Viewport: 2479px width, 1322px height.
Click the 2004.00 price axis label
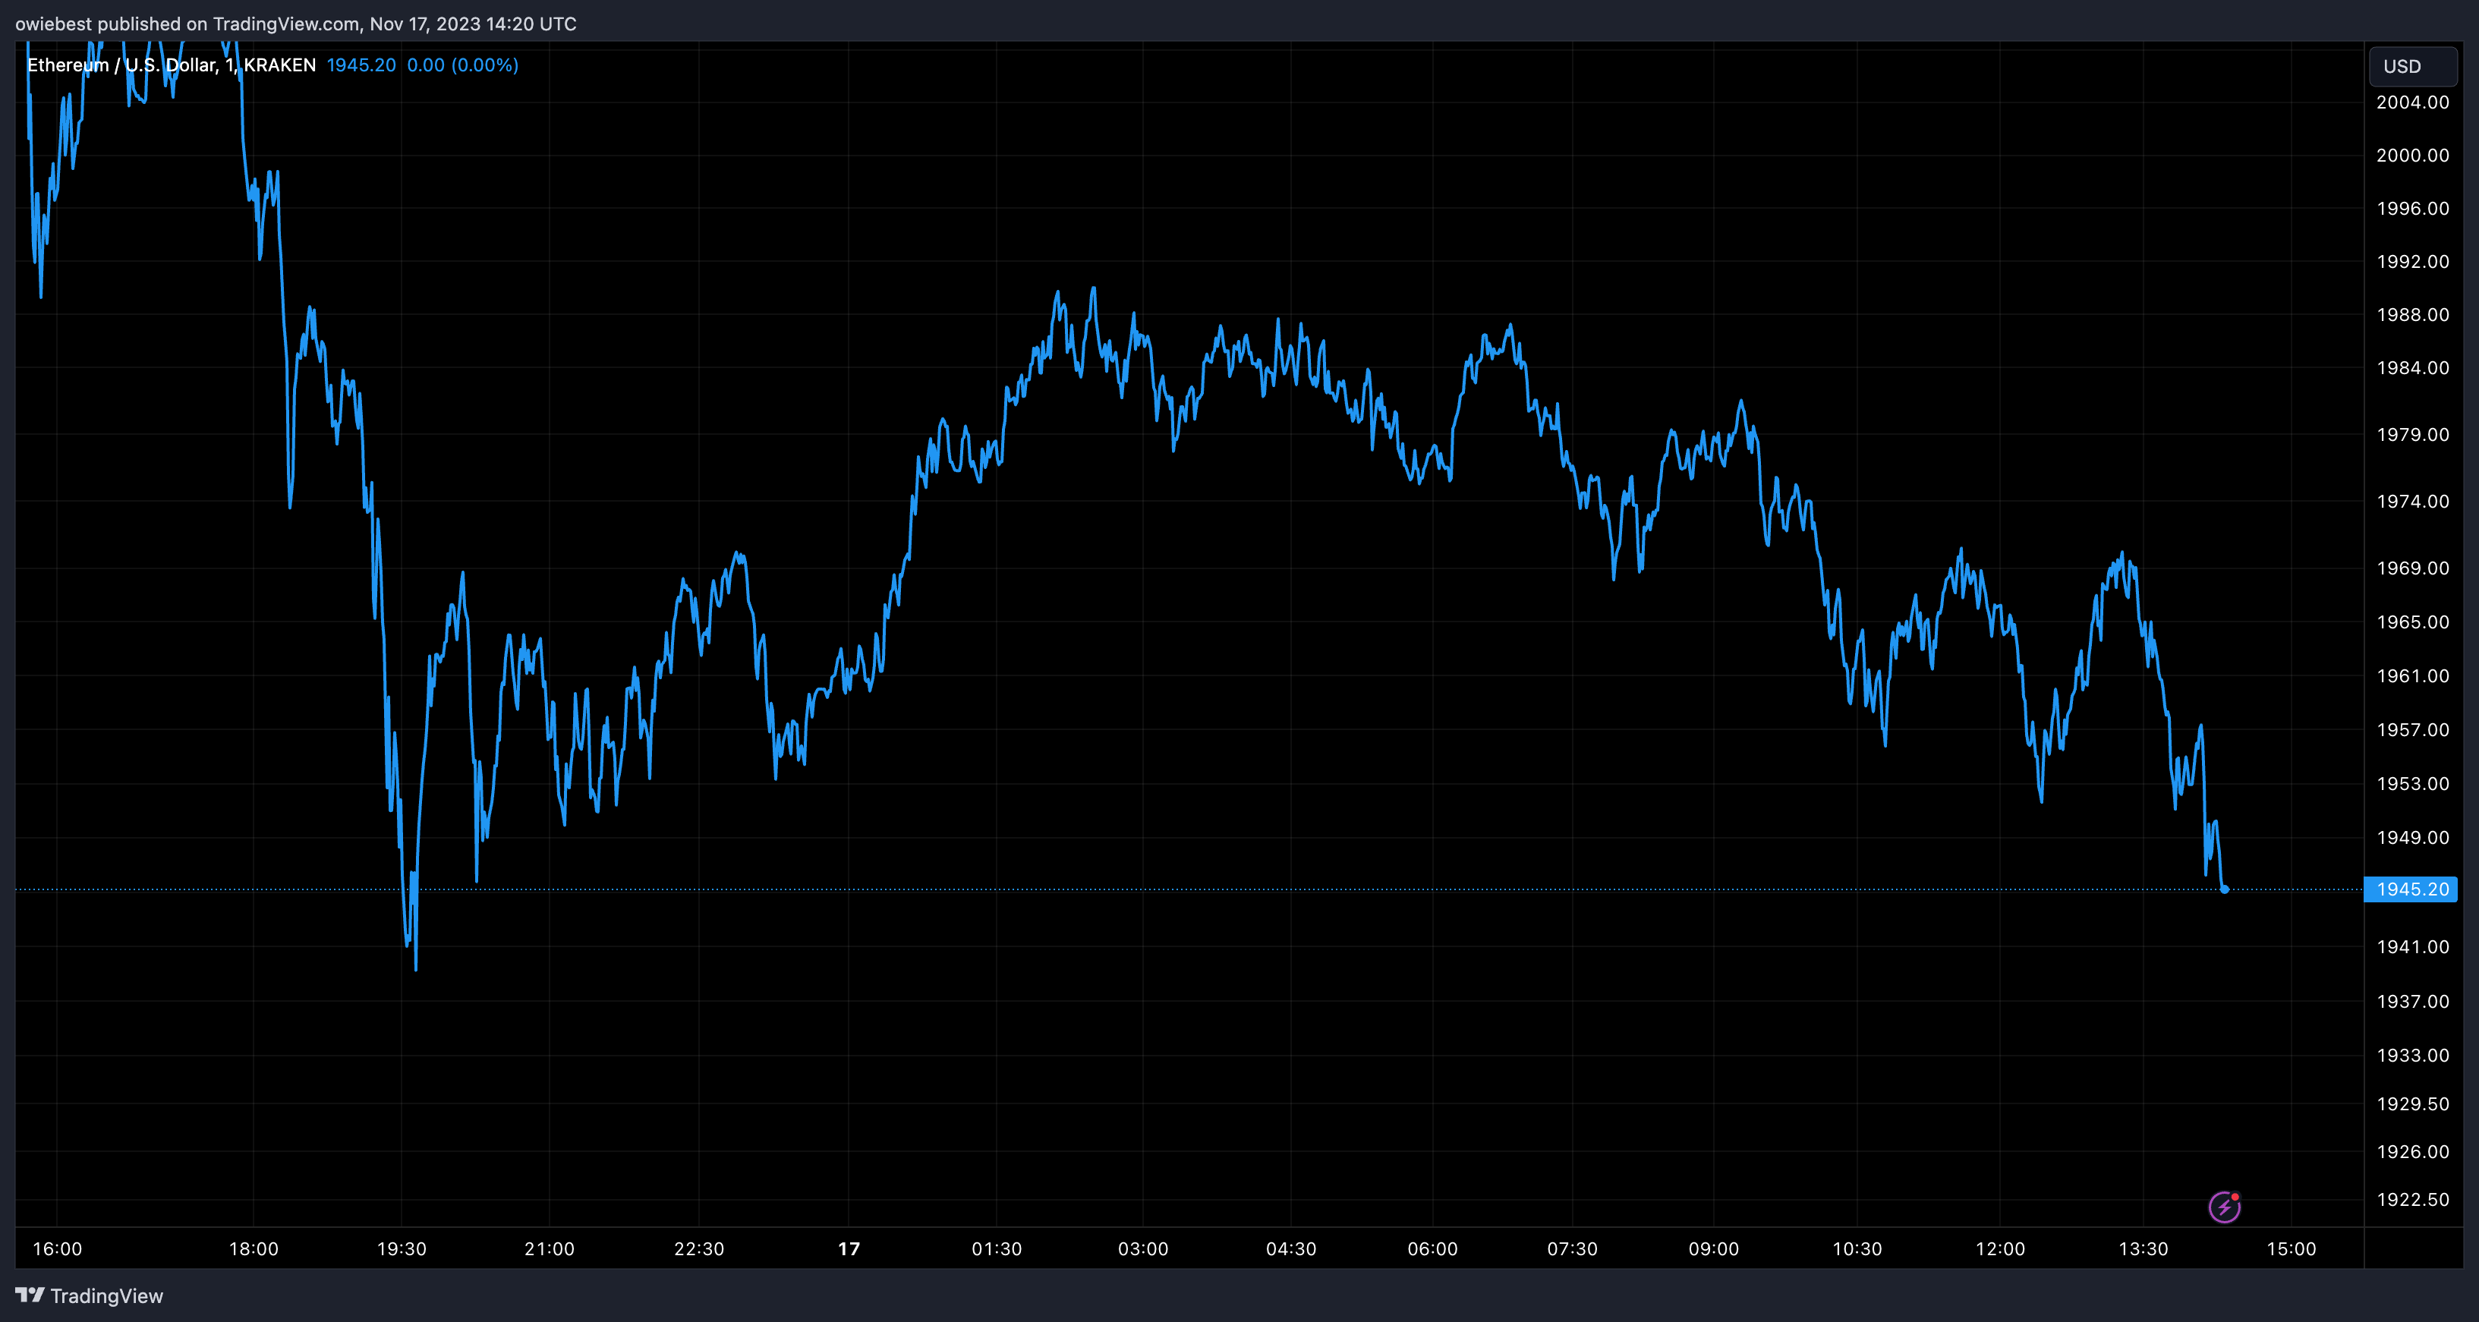click(x=2413, y=102)
